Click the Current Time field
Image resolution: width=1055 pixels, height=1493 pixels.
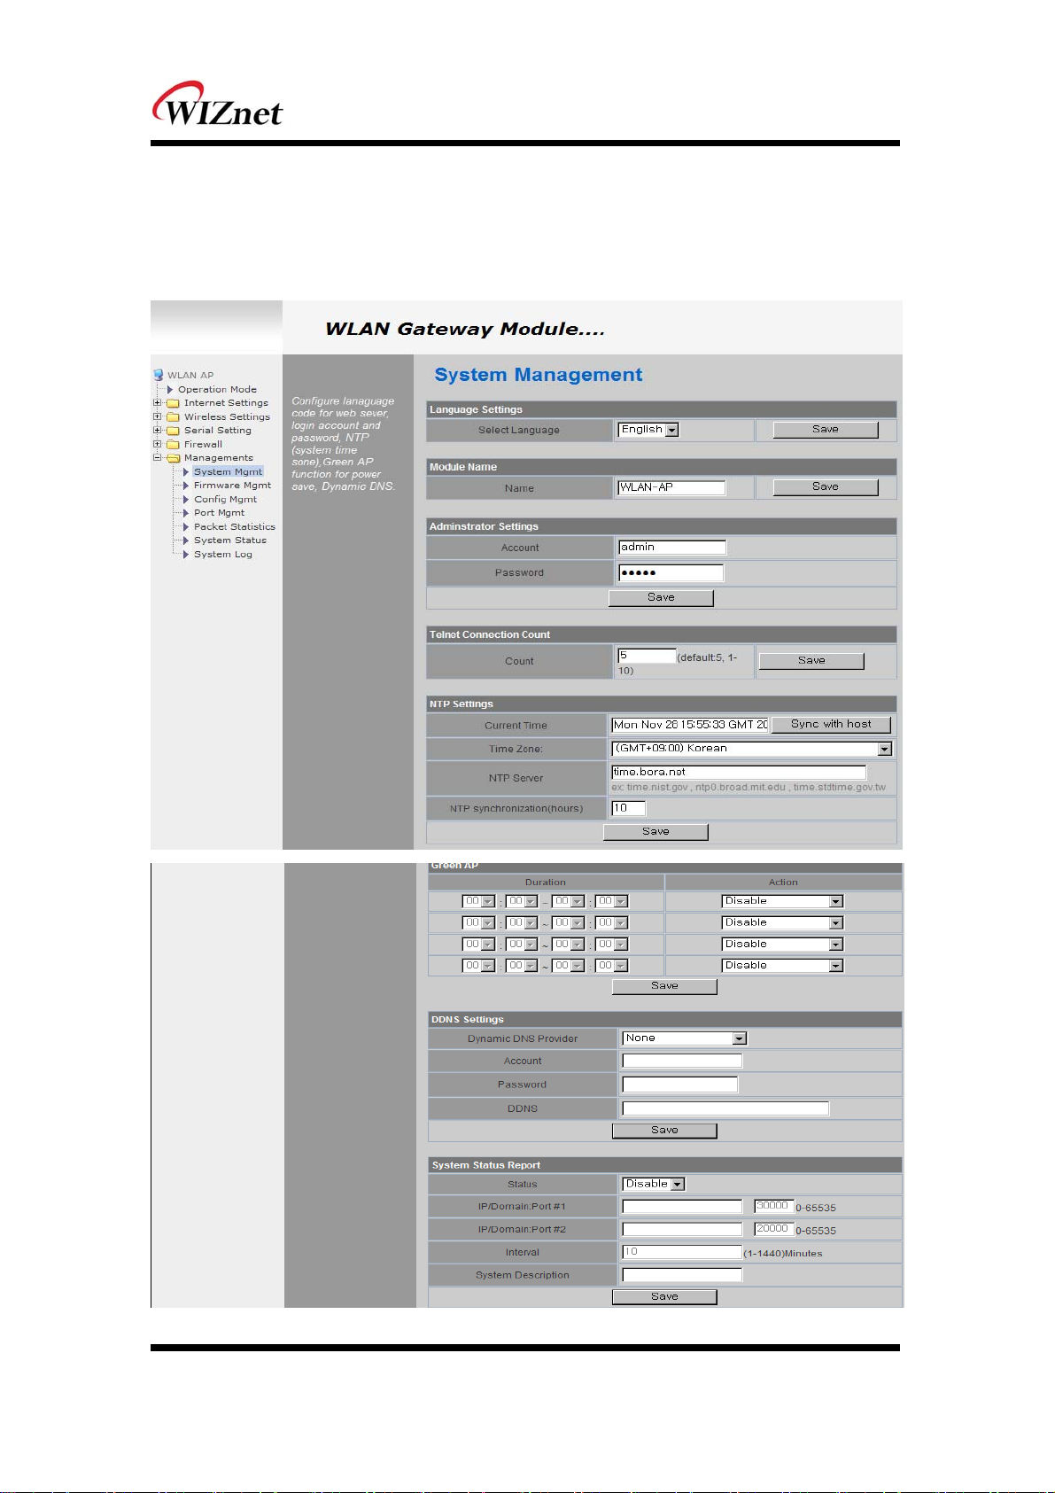[690, 725]
